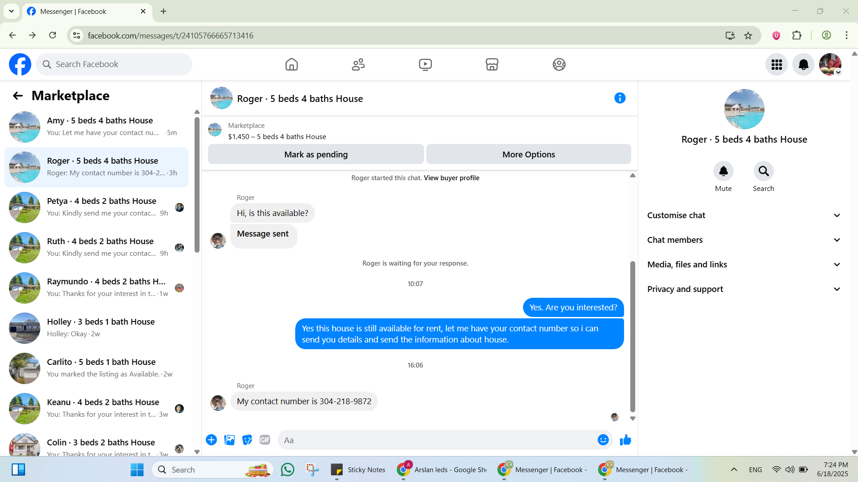This screenshot has height=482, width=858.
Task: Send a thumbs-up like
Action: pyautogui.click(x=625, y=440)
